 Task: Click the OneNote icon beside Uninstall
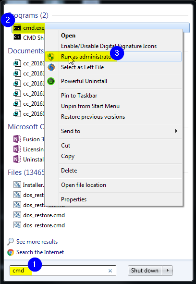click(17, 160)
